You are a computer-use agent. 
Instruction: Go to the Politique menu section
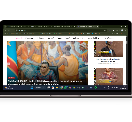[41, 38]
